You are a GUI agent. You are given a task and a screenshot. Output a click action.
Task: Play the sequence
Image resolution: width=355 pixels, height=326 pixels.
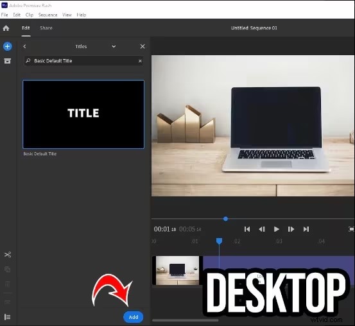coord(277,229)
